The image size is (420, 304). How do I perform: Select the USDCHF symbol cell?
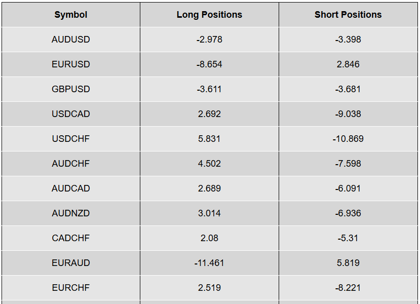pos(71,139)
